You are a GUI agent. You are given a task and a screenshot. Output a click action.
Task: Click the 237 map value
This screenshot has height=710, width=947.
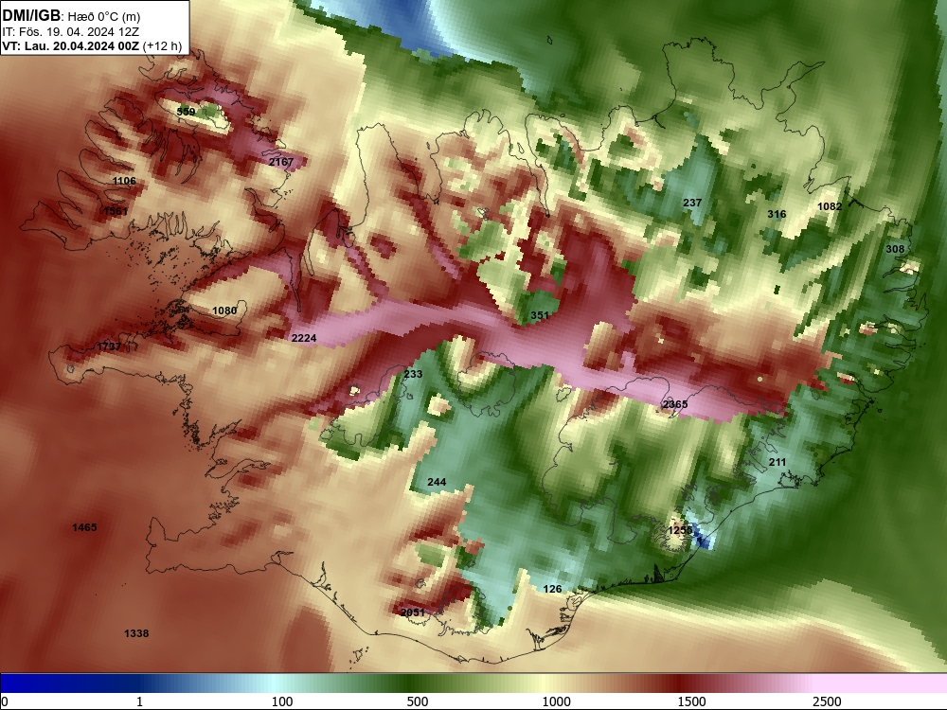692,203
